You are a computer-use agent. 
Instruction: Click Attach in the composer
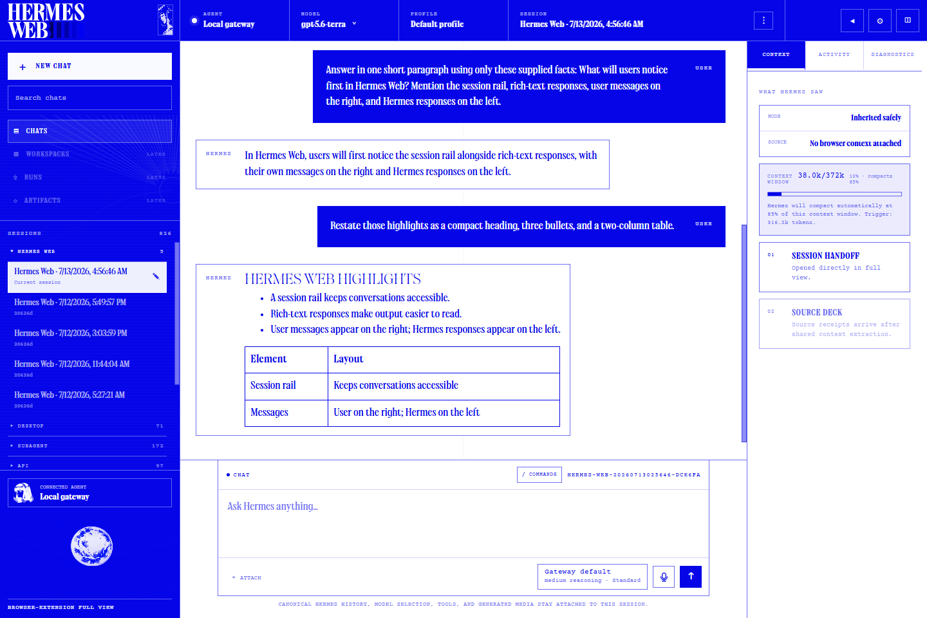point(247,578)
